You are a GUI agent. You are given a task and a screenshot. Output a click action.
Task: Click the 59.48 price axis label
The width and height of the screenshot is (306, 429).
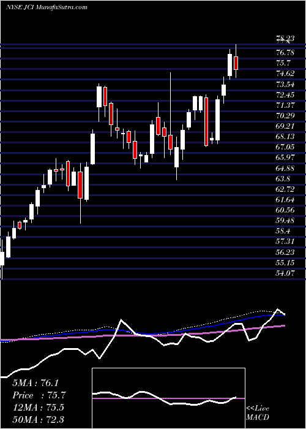pos(285,221)
